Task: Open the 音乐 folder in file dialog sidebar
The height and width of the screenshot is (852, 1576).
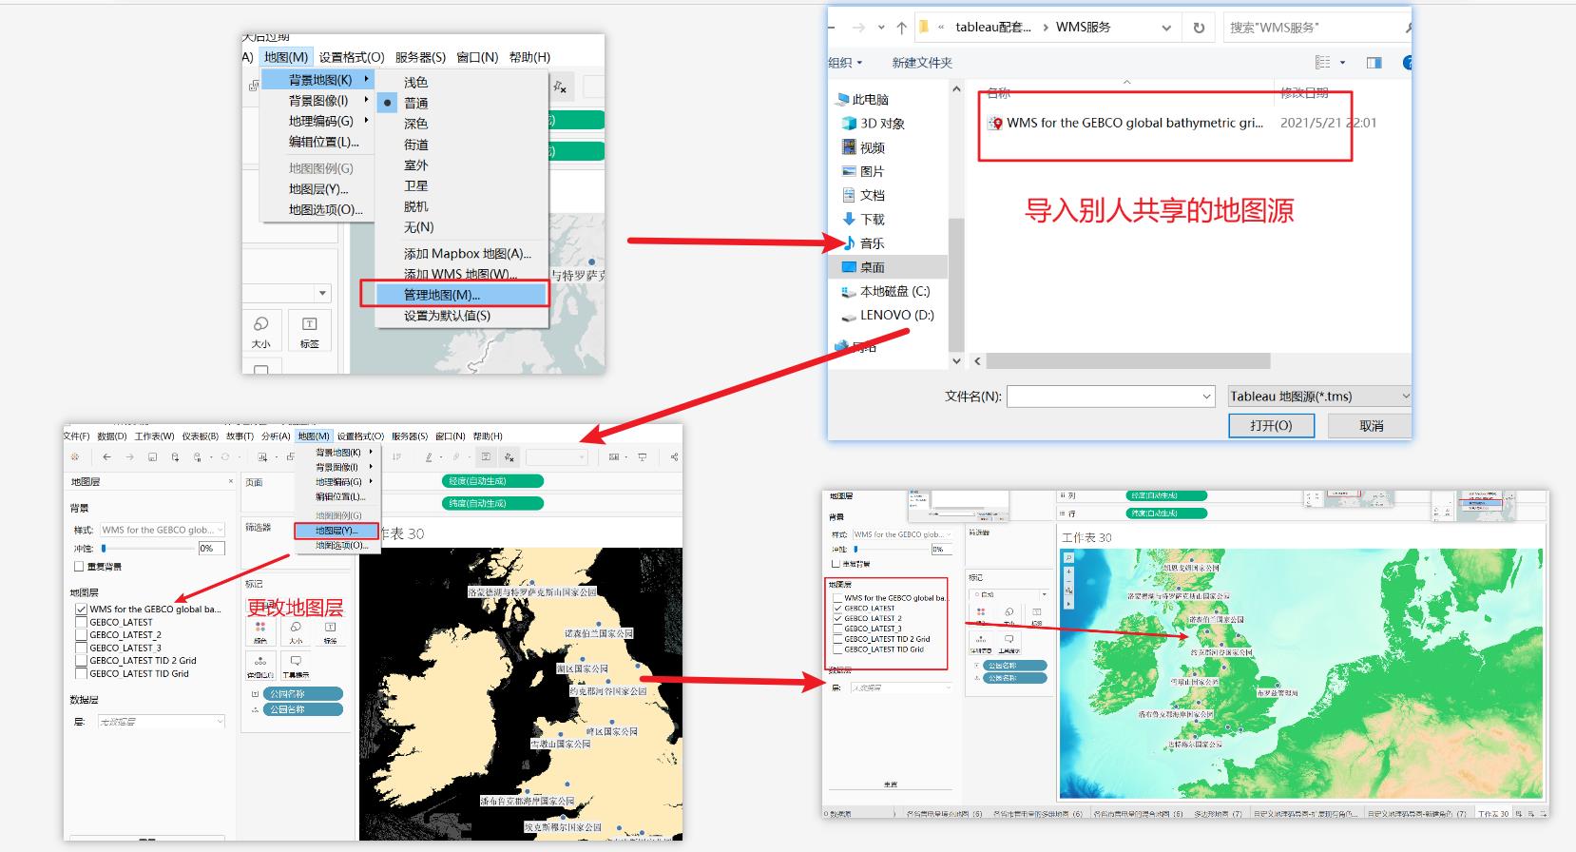Action: (x=863, y=243)
